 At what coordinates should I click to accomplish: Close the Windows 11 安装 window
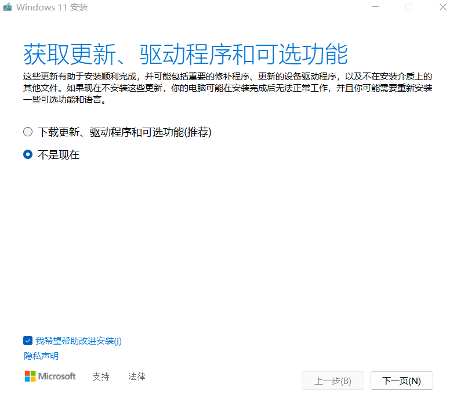442,8
